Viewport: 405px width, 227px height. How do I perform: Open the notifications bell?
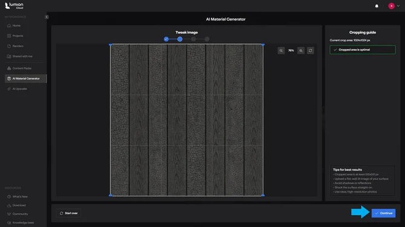coord(377,6)
